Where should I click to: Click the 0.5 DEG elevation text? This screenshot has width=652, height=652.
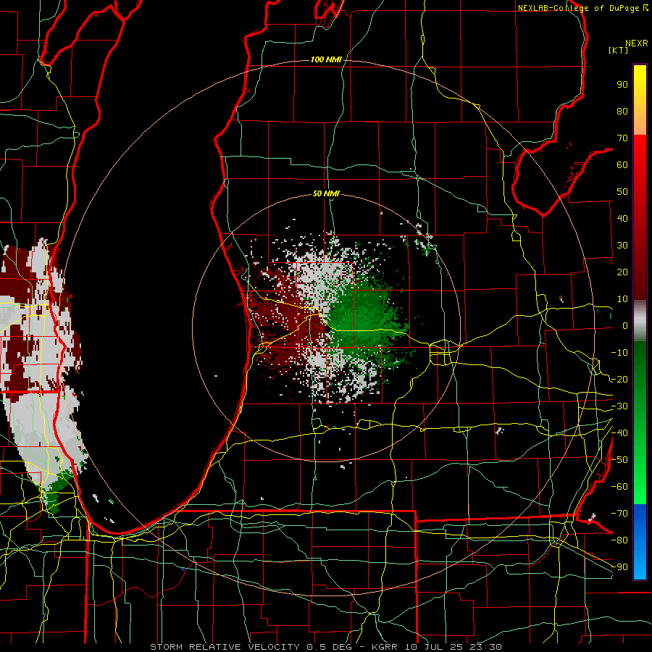coord(330,647)
